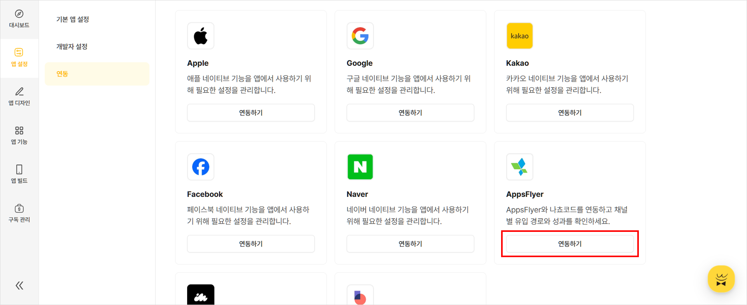Image resolution: width=747 pixels, height=305 pixels.
Task: Open the 앱 빌드 phone icon
Action: pyautogui.click(x=19, y=169)
